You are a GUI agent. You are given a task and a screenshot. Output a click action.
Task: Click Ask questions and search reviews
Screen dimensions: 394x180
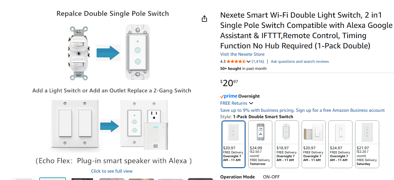tap(300, 61)
